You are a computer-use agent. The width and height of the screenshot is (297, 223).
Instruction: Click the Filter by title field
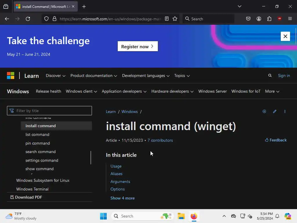49,111
